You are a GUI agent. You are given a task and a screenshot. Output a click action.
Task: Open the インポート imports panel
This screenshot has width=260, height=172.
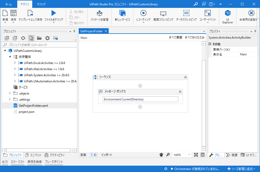click(107, 155)
